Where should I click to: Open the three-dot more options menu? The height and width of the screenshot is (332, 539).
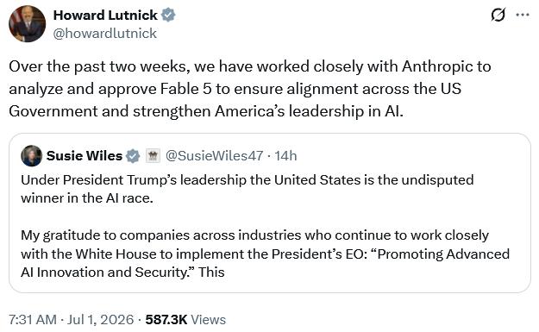523,15
